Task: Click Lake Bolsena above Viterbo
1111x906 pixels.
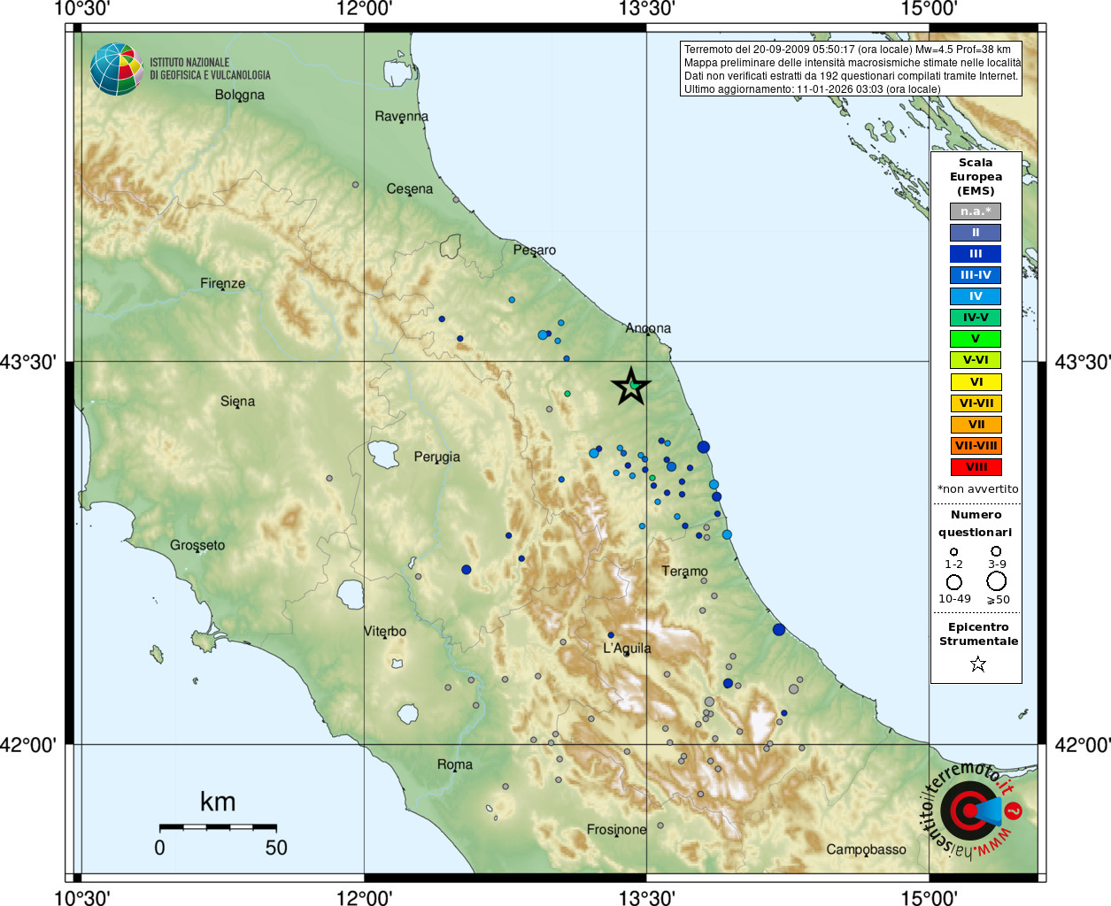Action: 351,594
